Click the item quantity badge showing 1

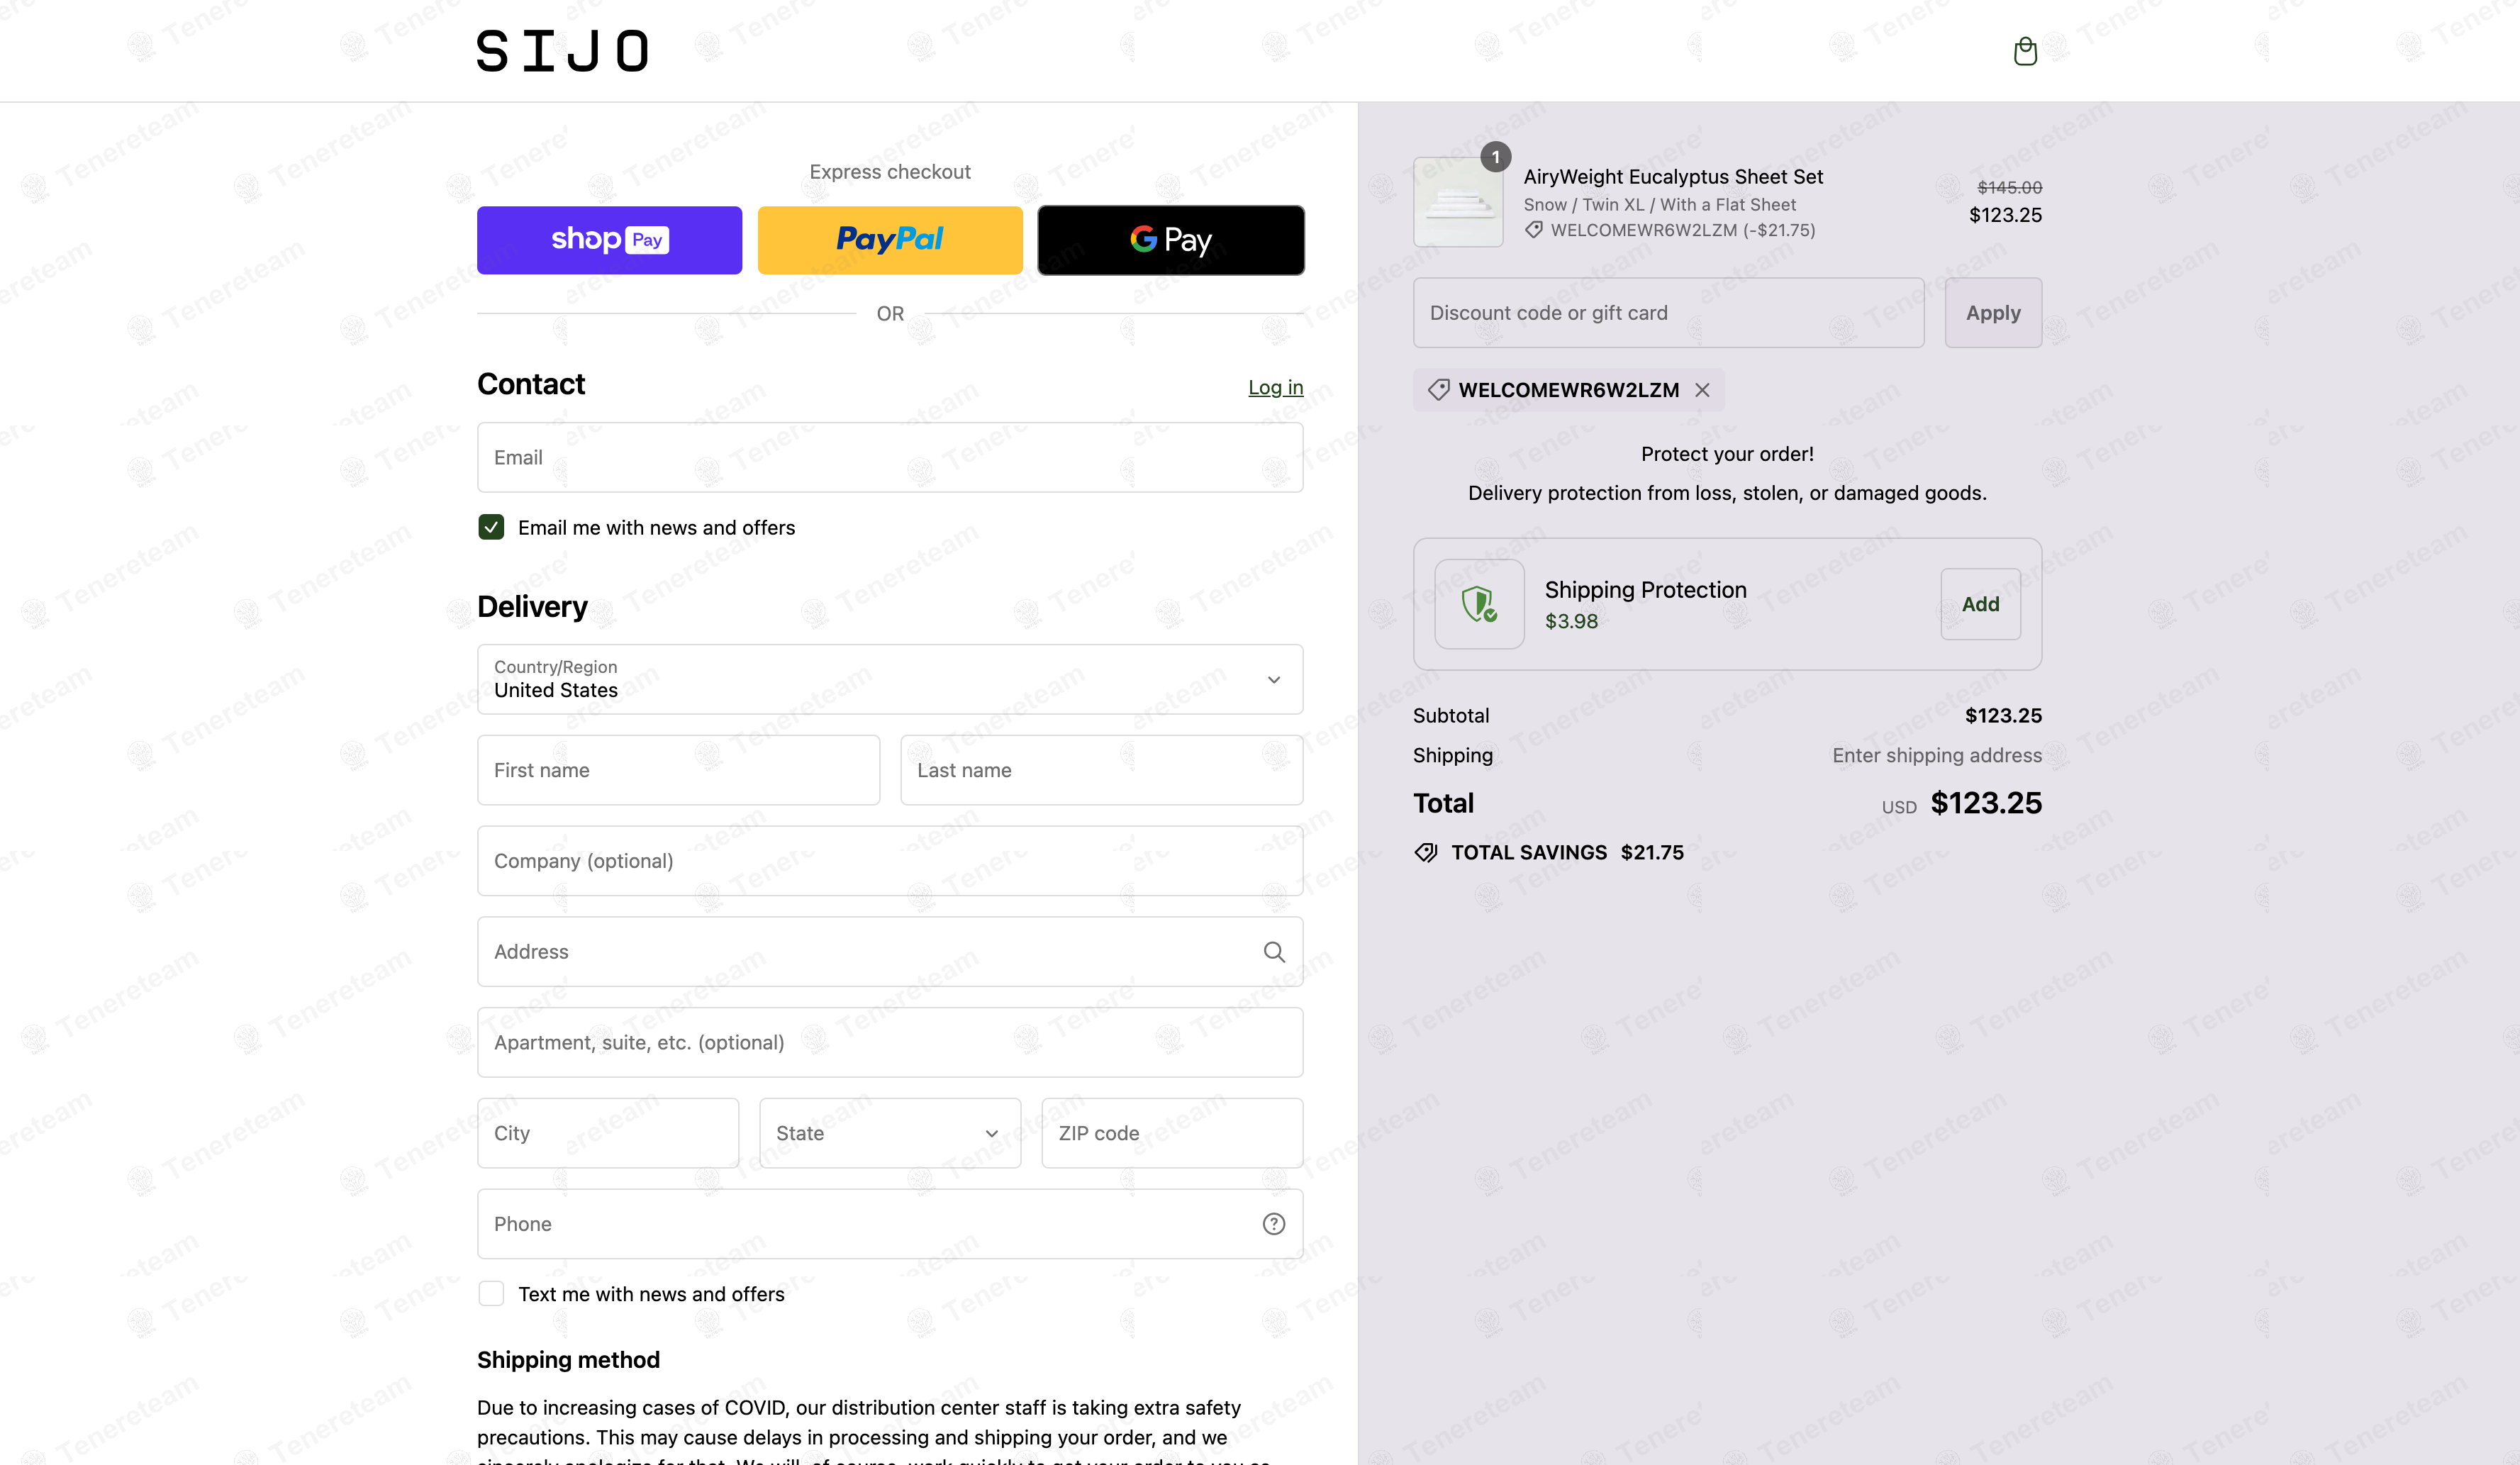1495,157
